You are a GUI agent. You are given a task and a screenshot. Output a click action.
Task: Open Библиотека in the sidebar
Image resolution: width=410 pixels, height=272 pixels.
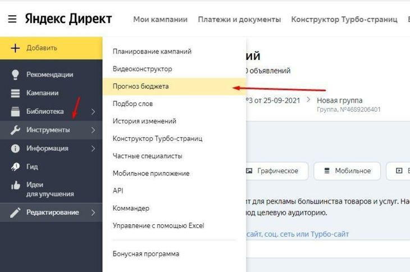[51, 112]
